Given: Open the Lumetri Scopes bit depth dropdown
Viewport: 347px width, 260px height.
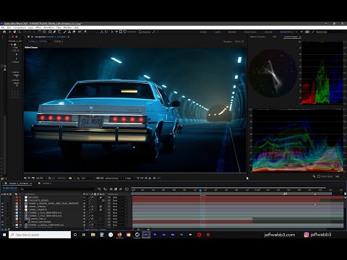Looking at the screenshot, I should click(x=338, y=176).
